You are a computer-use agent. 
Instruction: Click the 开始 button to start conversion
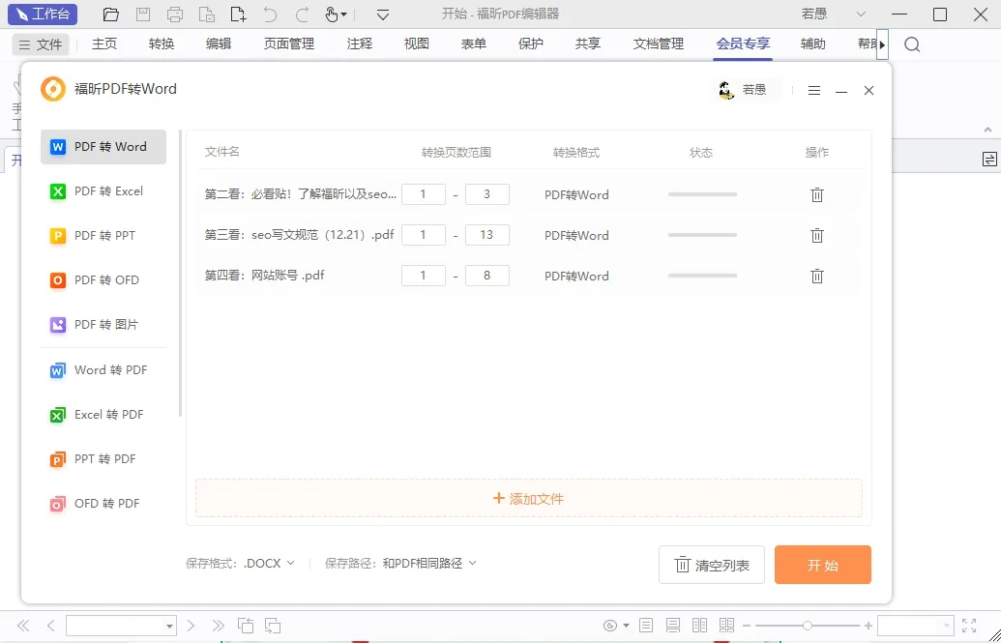point(823,565)
